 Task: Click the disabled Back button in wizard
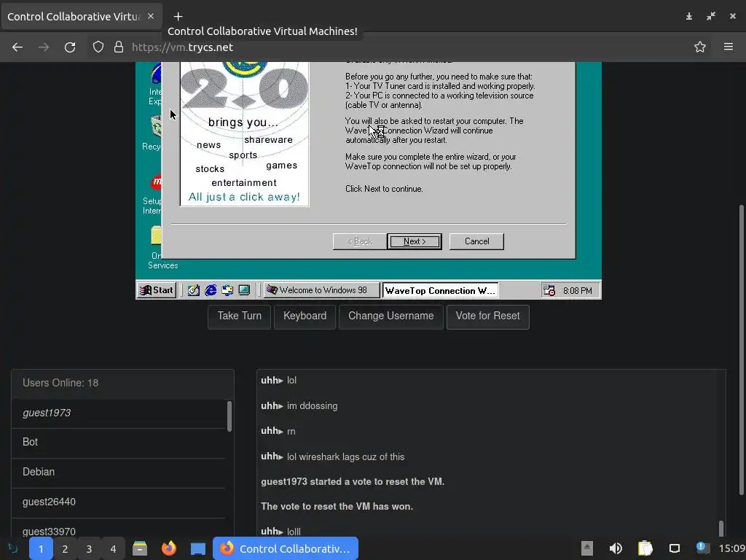click(360, 241)
